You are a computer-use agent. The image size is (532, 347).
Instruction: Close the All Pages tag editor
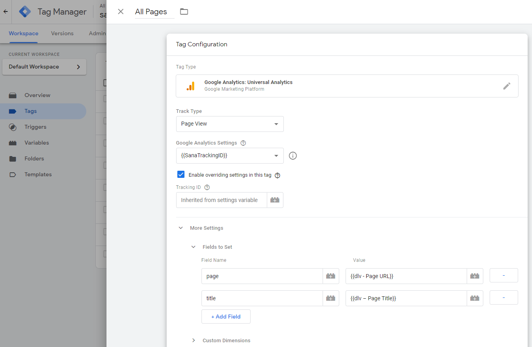point(121,11)
